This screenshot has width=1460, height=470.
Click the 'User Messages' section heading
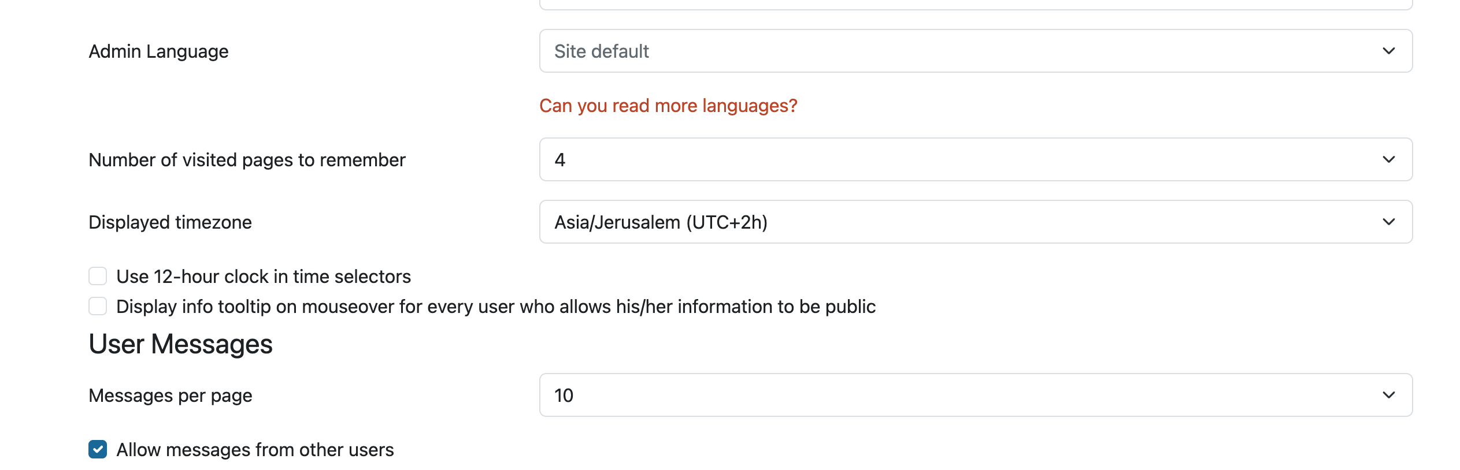[x=180, y=344]
